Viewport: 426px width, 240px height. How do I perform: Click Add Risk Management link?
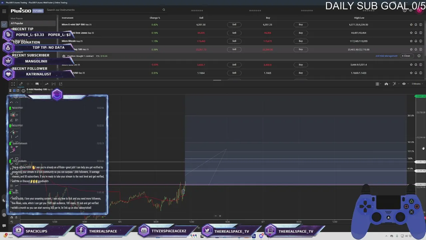coord(386,56)
